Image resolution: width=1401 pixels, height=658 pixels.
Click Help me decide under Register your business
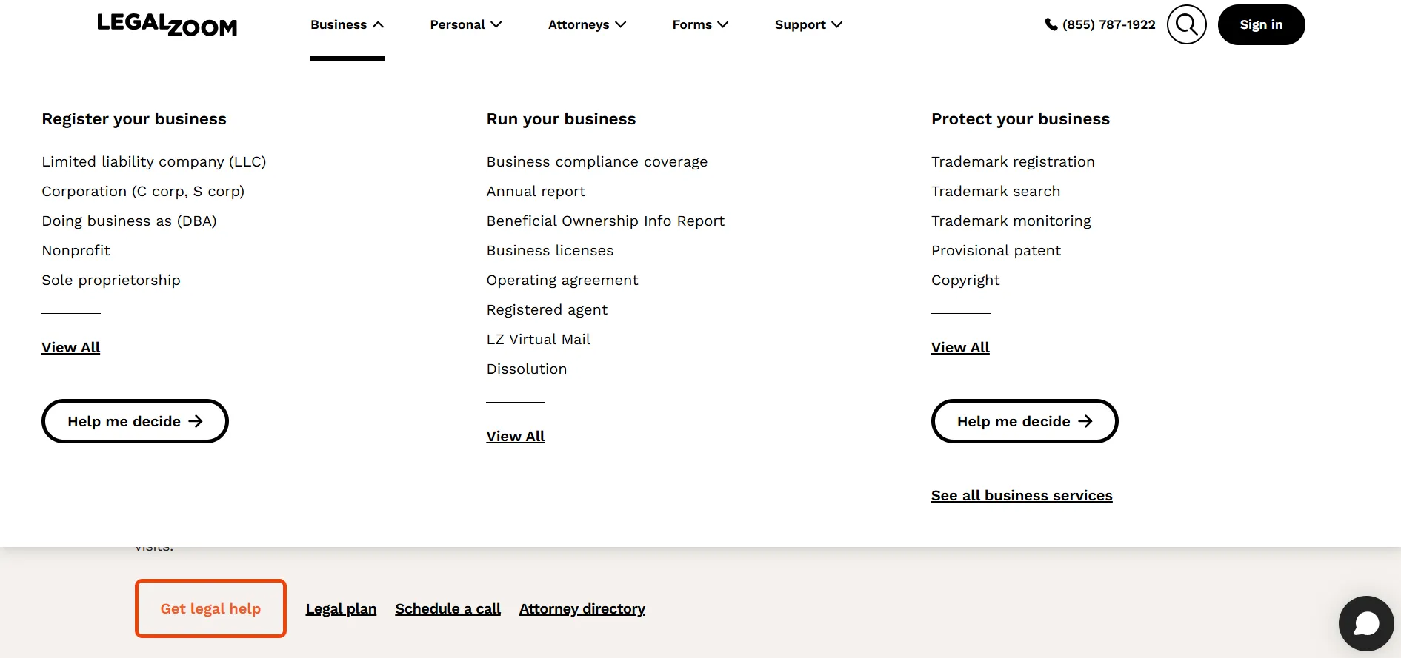pos(135,421)
